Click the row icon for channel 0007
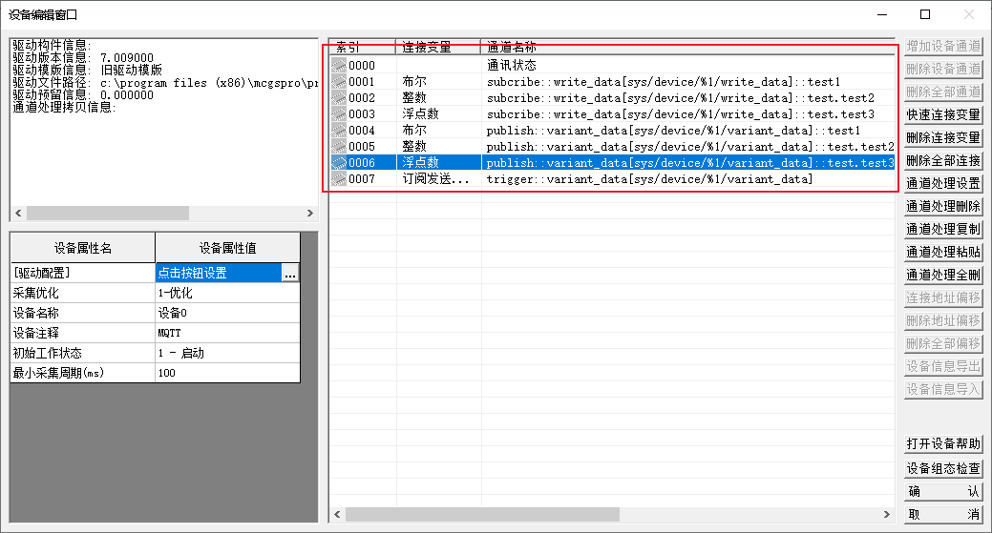 339,179
